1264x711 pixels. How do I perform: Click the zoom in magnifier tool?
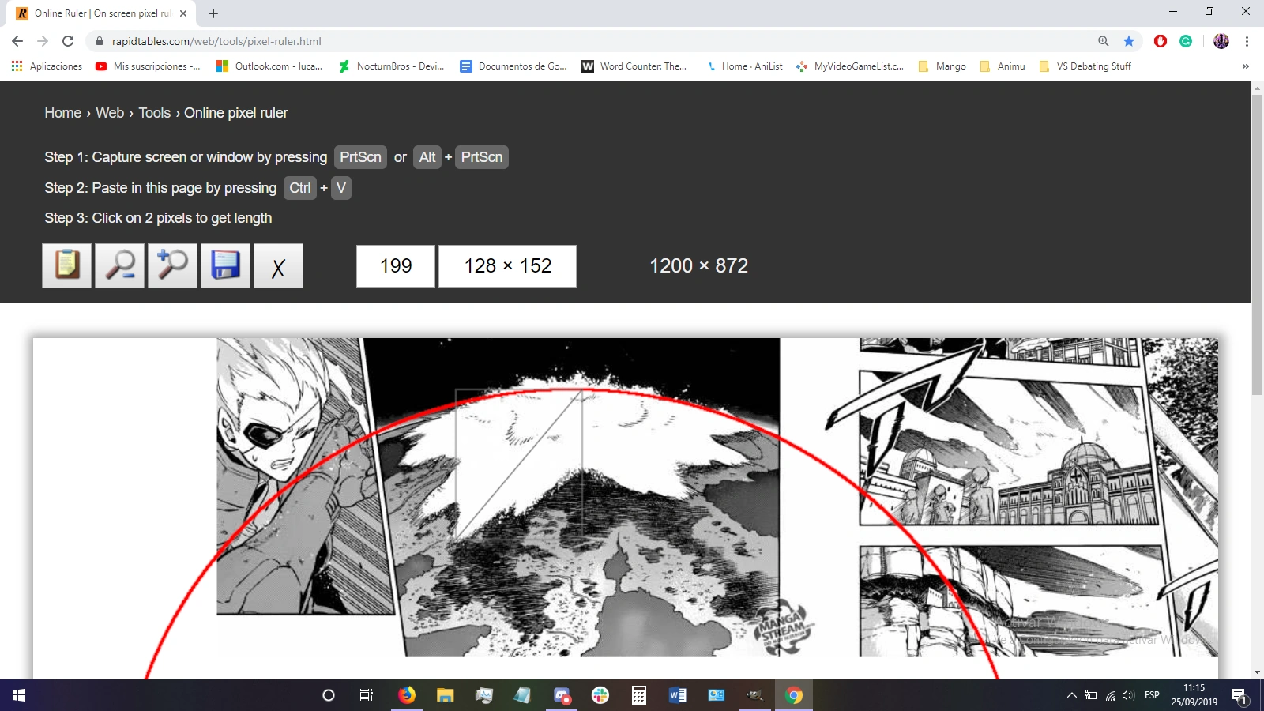pyautogui.click(x=172, y=265)
